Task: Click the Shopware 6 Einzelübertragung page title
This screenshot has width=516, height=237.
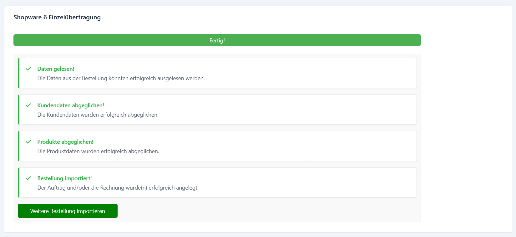Action: click(x=57, y=17)
